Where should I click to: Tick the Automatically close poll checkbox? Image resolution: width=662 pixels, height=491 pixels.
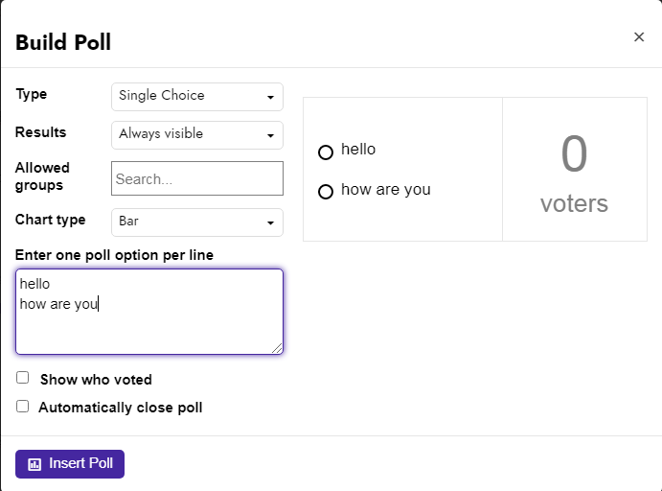(x=22, y=406)
